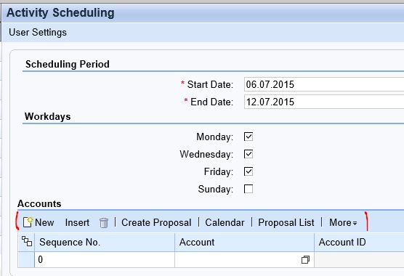The width and height of the screenshot is (404, 276).
Task: Click the Sequence No. cell showing 0
Action: pyautogui.click(x=105, y=259)
